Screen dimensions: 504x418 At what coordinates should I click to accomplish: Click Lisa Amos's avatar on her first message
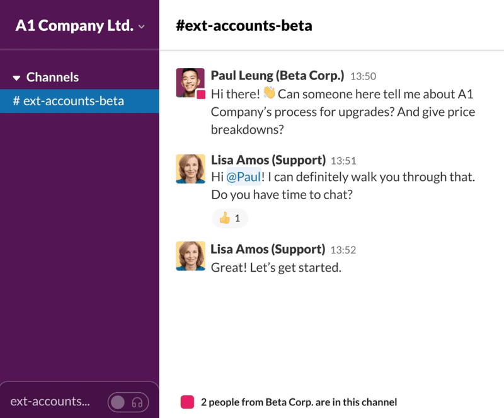(x=190, y=168)
